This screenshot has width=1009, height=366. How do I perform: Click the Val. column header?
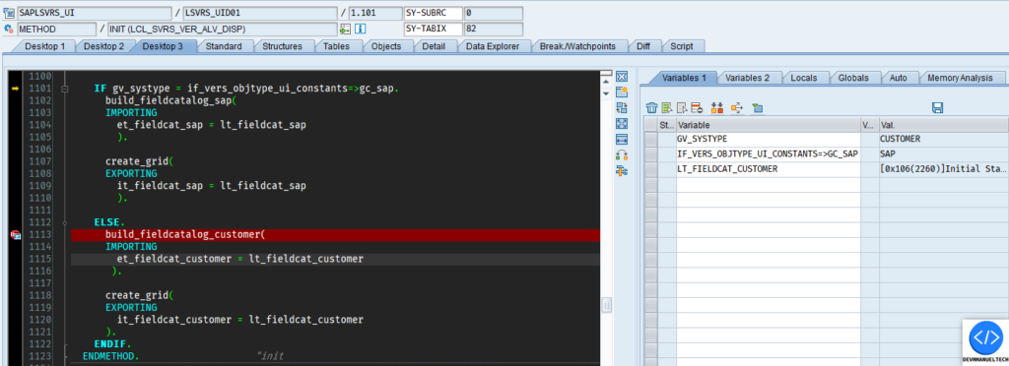pyautogui.click(x=943, y=125)
